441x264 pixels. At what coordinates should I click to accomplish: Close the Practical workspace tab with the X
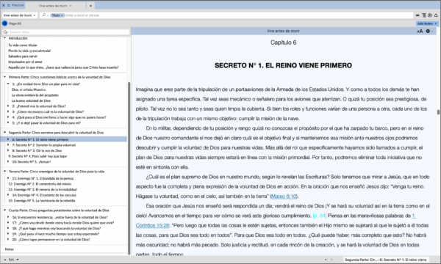4,5
